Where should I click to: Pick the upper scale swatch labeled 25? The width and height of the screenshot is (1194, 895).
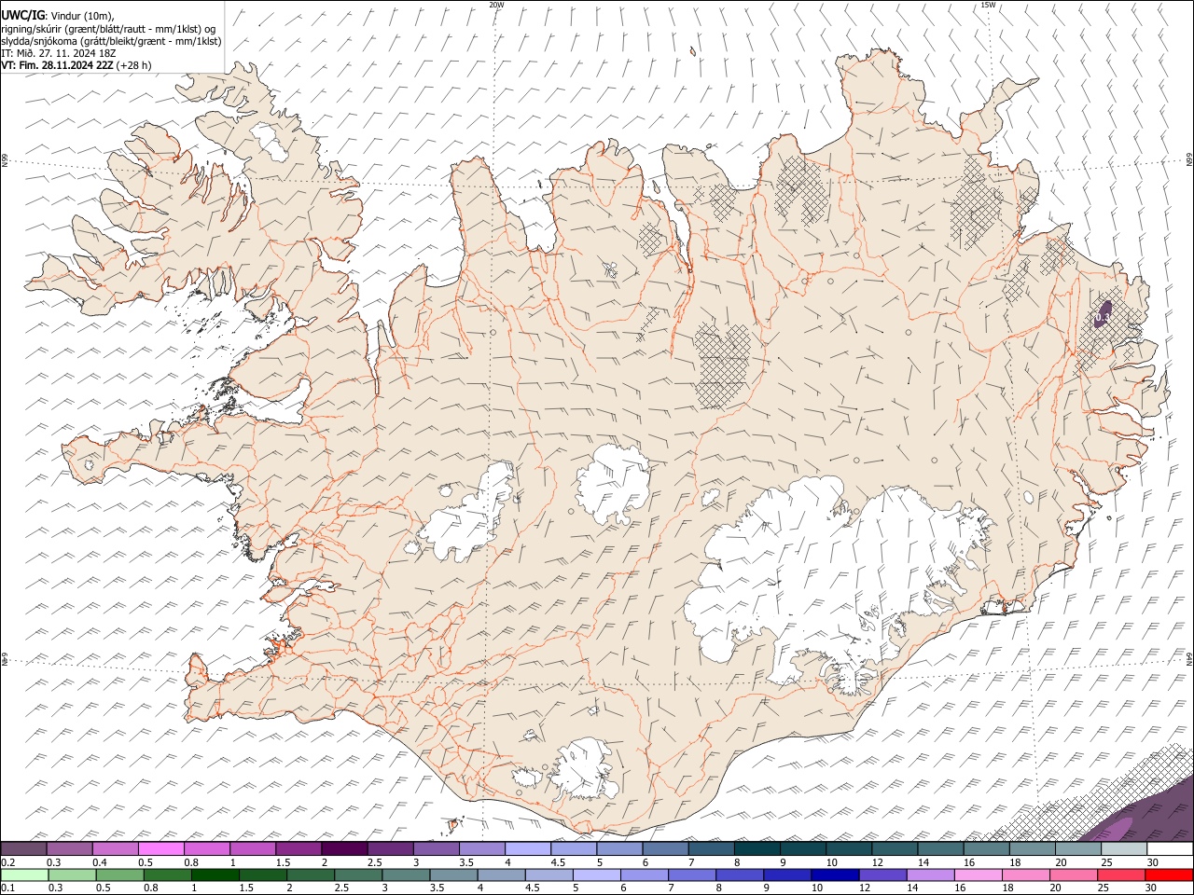point(1123,849)
